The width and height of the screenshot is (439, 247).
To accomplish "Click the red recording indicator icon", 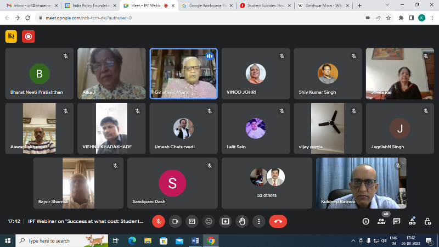I will tap(28, 37).
